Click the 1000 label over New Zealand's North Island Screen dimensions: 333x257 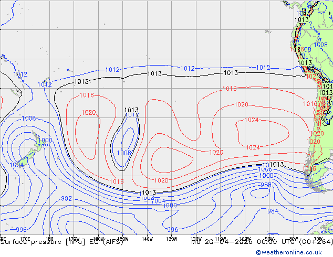45,140
